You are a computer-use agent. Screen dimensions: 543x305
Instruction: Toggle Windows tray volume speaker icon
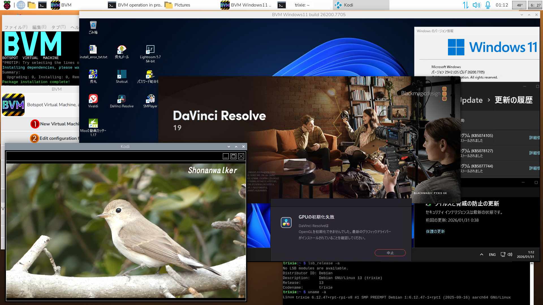click(510, 254)
